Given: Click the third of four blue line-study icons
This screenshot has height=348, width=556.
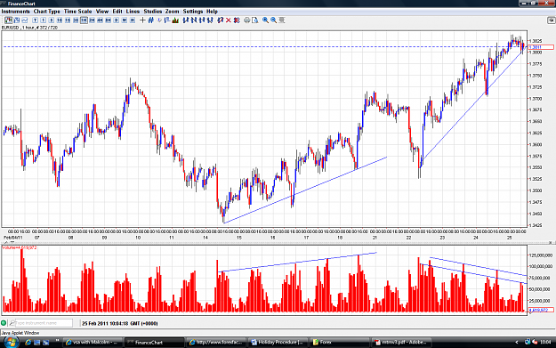Looking at the screenshot, I should (202, 20).
